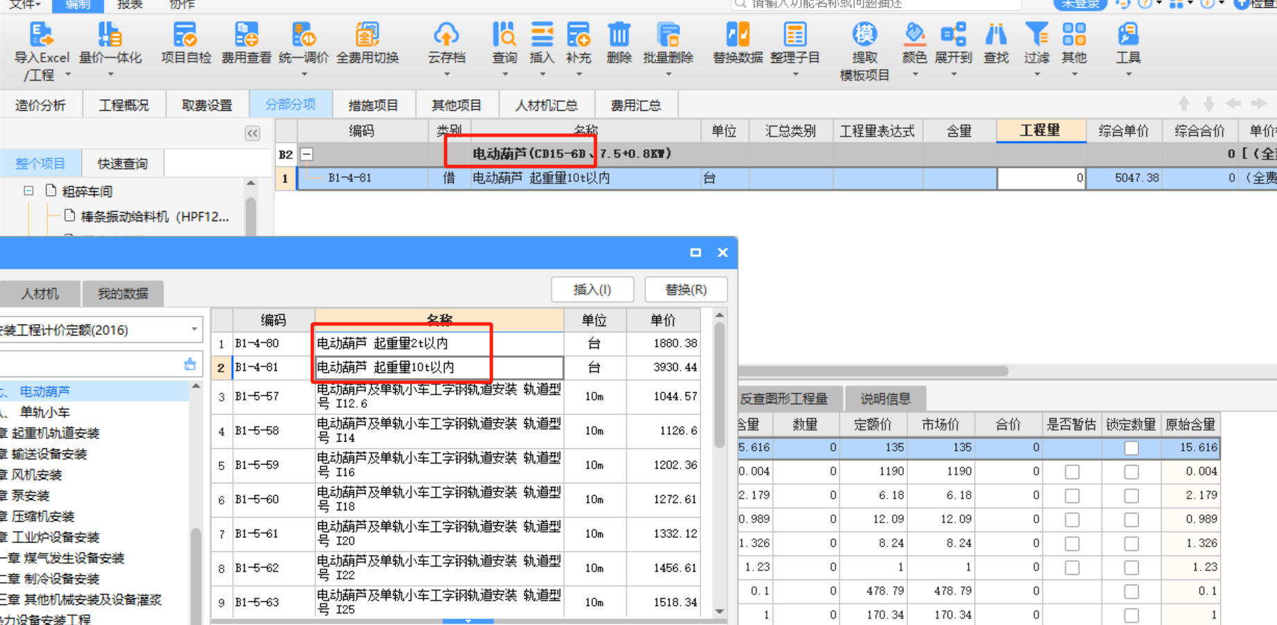Click 批量删除 batch delete icon
The width and height of the screenshot is (1277, 625).
point(668,34)
